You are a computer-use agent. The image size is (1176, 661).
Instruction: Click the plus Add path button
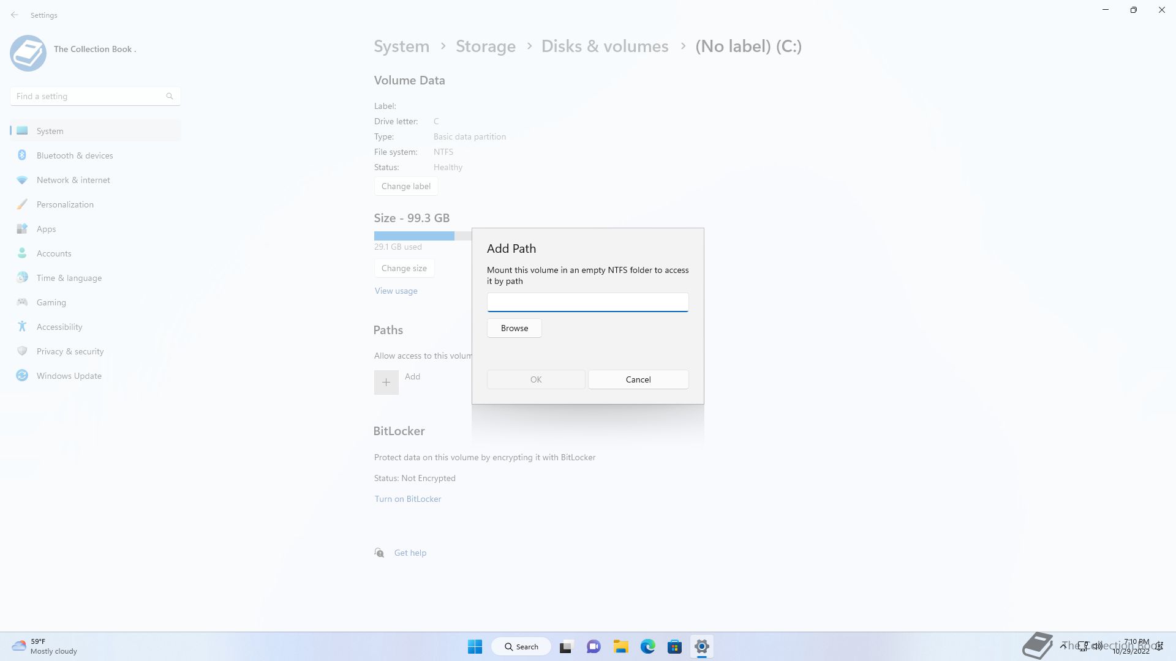386,383
